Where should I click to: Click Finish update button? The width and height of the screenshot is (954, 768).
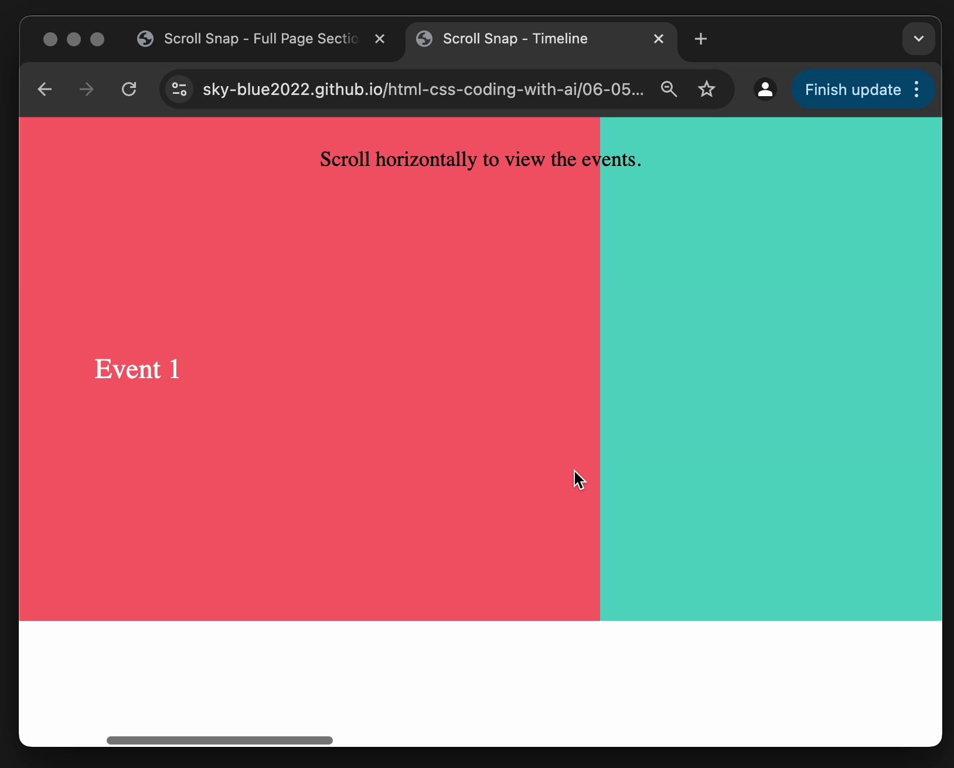coord(853,89)
